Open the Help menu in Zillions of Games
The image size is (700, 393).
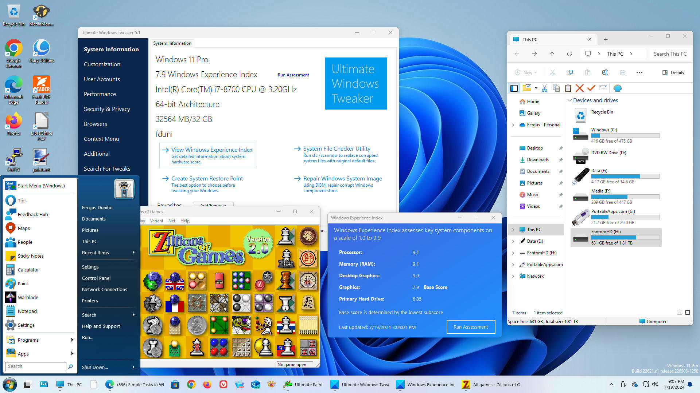coord(185,221)
